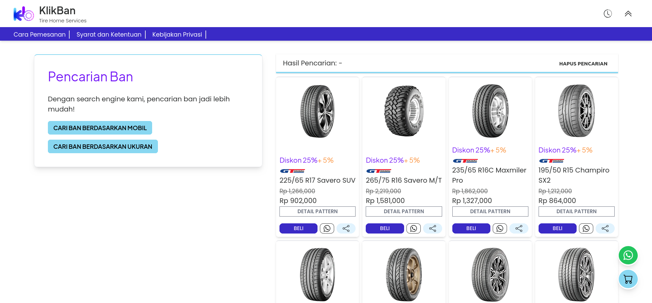Click KlikBan site title text
This screenshot has height=303, width=652.
[x=57, y=11]
